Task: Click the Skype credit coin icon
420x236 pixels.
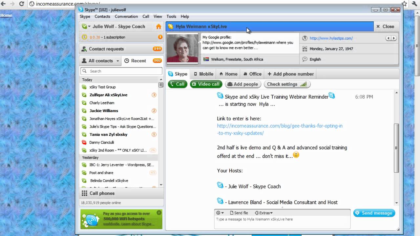Action: point(84,37)
